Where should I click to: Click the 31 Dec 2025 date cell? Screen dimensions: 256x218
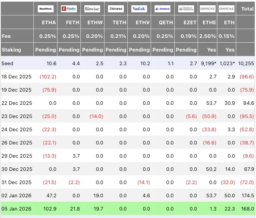(17, 182)
